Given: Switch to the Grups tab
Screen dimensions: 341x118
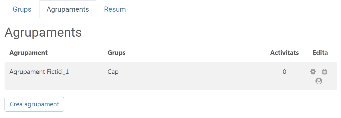Looking at the screenshot, I should point(22,9).
